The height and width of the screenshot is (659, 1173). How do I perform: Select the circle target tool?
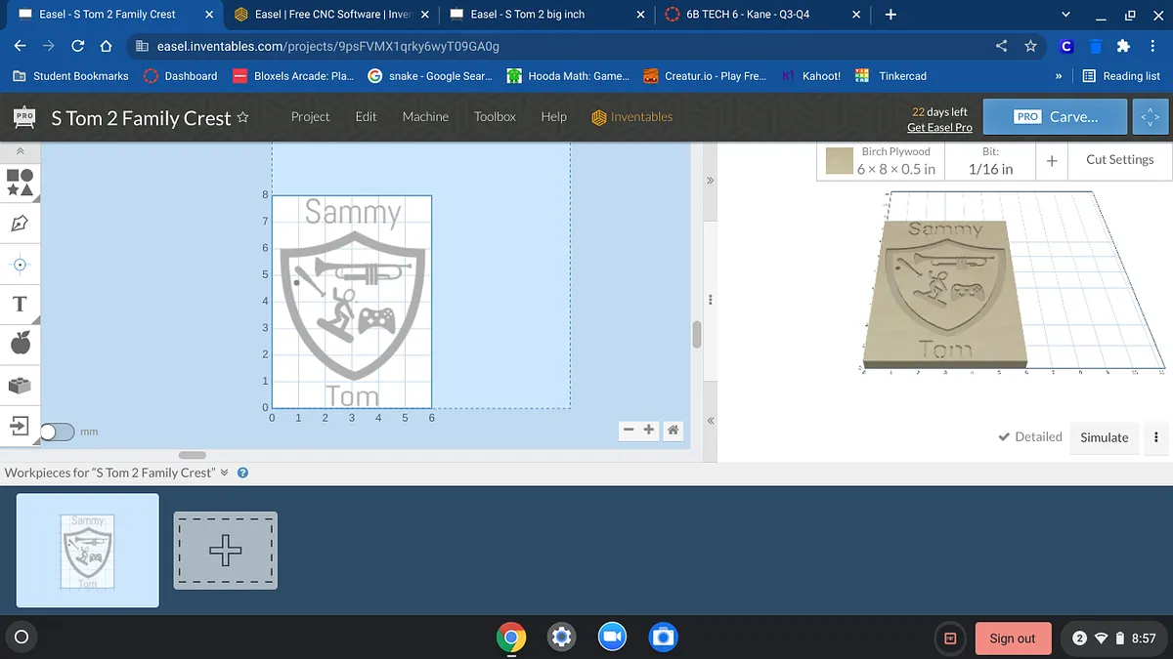click(x=20, y=264)
